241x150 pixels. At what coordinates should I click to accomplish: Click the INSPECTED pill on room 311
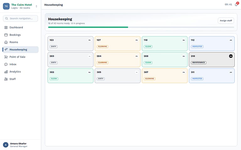click(197, 79)
